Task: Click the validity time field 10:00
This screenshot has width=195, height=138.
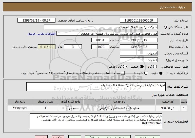Action: coord(100,47)
